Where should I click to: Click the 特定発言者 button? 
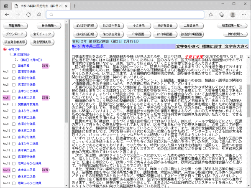click(x=165, y=26)
